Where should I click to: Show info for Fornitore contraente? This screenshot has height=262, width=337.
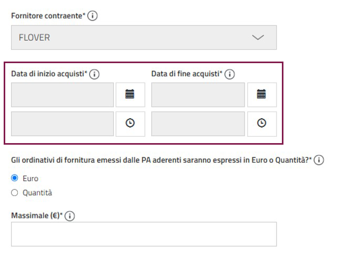click(x=93, y=16)
